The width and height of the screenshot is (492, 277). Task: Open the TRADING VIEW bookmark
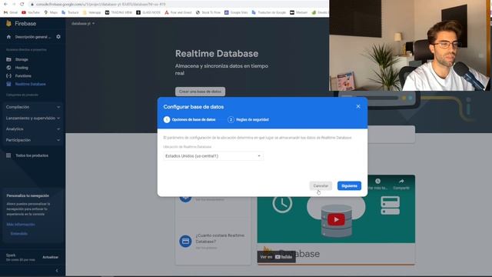pyautogui.click(x=118, y=12)
